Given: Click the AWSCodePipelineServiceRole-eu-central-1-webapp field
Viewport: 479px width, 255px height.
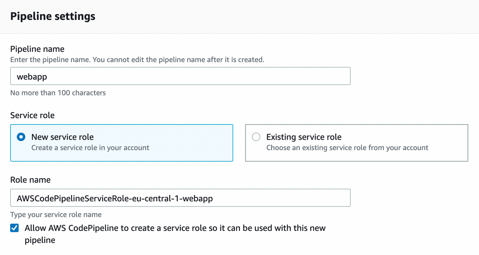Looking at the screenshot, I should pyautogui.click(x=180, y=197).
